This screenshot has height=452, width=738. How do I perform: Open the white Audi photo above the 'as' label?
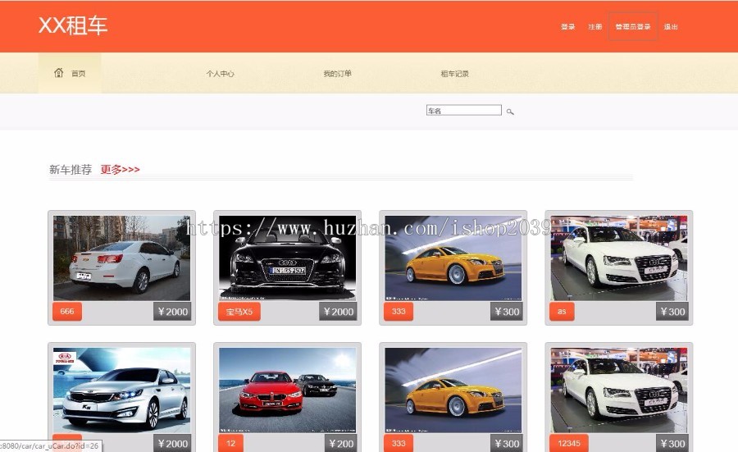coord(618,258)
